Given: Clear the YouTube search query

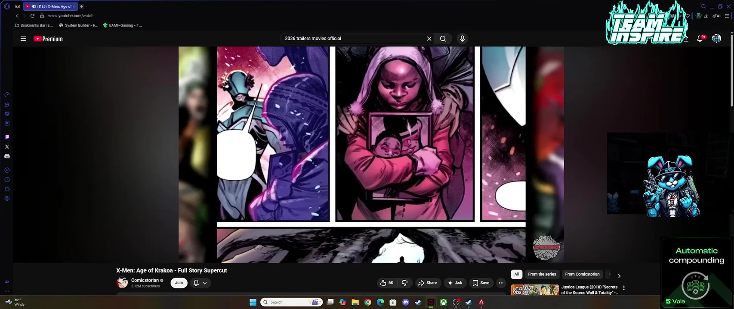Looking at the screenshot, I should pos(429,39).
